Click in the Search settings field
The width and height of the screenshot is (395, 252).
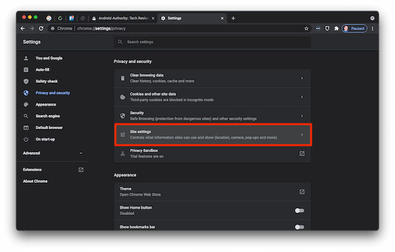[212, 42]
